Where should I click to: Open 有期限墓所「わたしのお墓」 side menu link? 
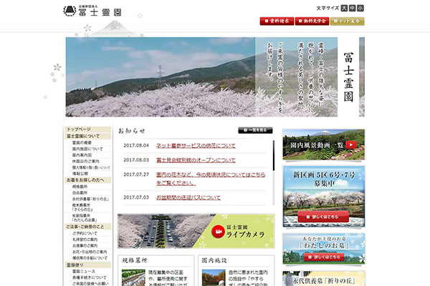pyautogui.click(x=84, y=218)
